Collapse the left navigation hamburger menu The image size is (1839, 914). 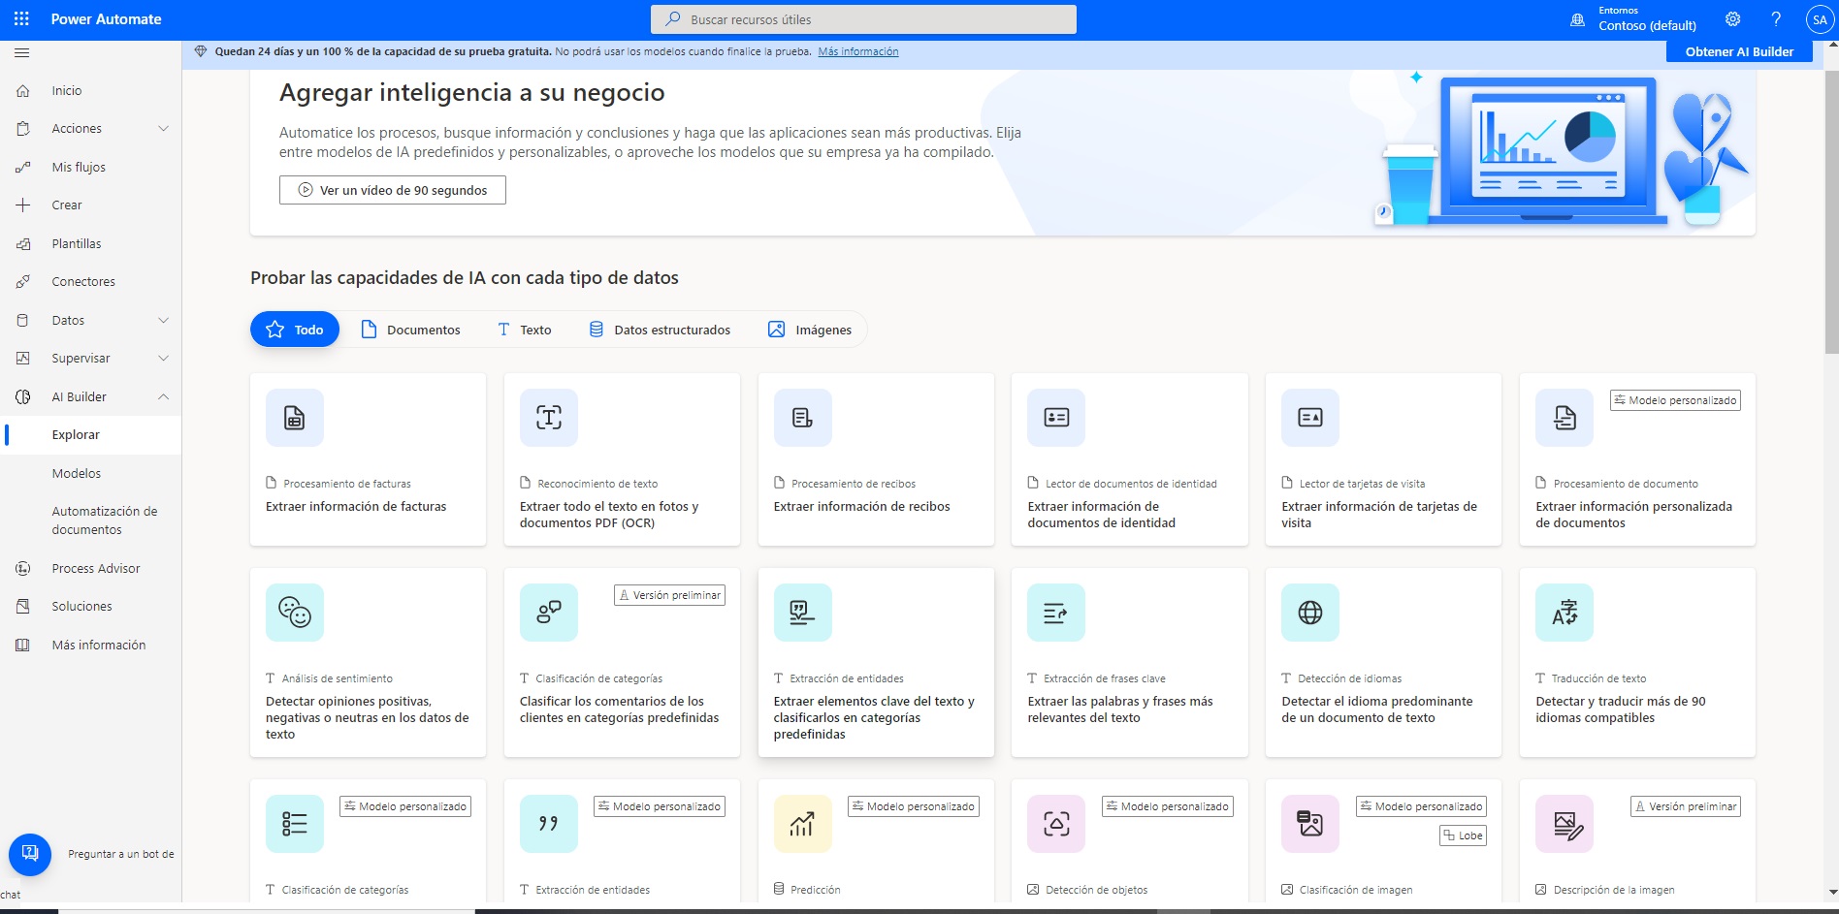pos(22,52)
